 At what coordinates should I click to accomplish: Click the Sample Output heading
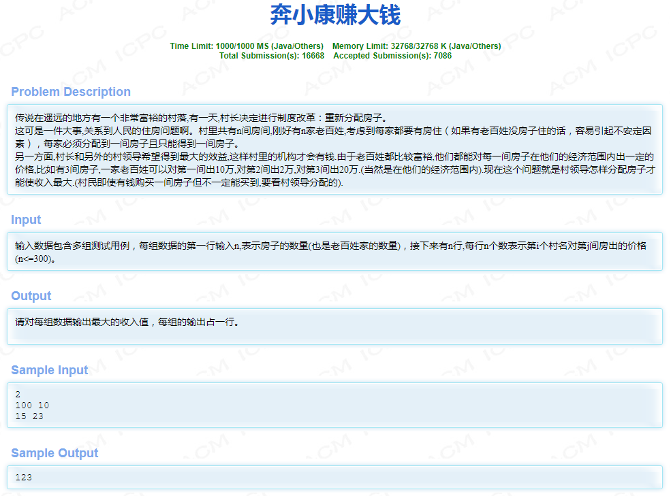[54, 453]
